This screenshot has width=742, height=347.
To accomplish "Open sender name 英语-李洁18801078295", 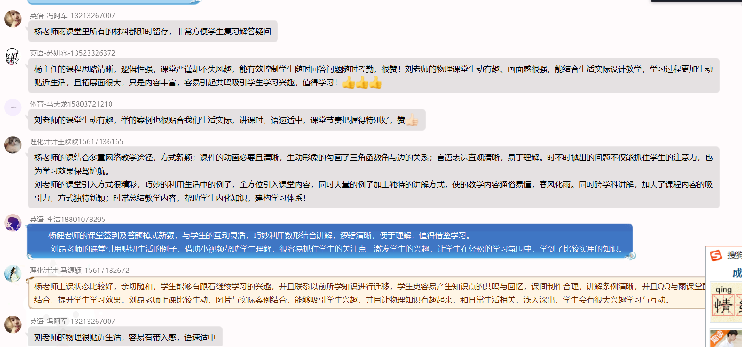I will click(x=68, y=219).
